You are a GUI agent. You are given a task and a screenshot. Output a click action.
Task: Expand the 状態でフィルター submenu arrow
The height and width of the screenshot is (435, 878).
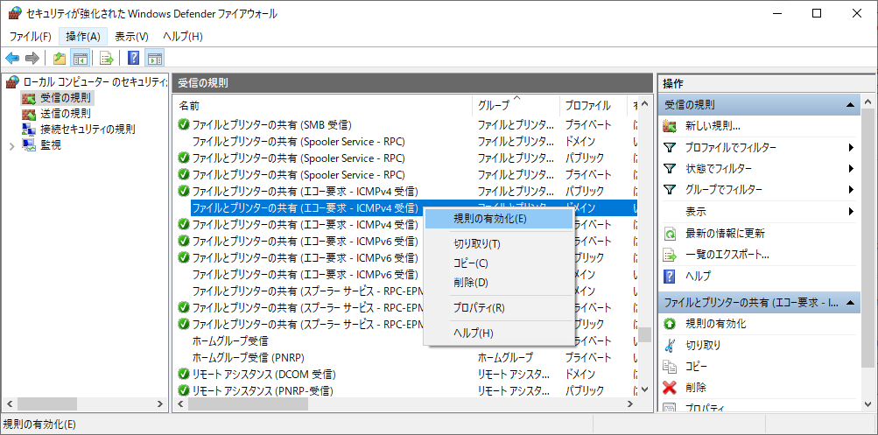click(851, 169)
